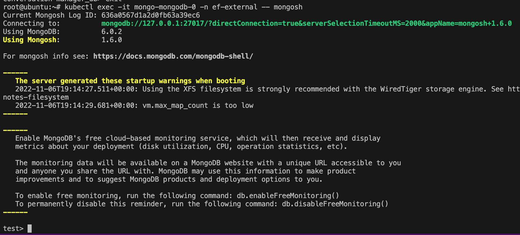Click the pod name mongo-mongodb-0 in the command
The image size is (520, 235).
[165, 7]
